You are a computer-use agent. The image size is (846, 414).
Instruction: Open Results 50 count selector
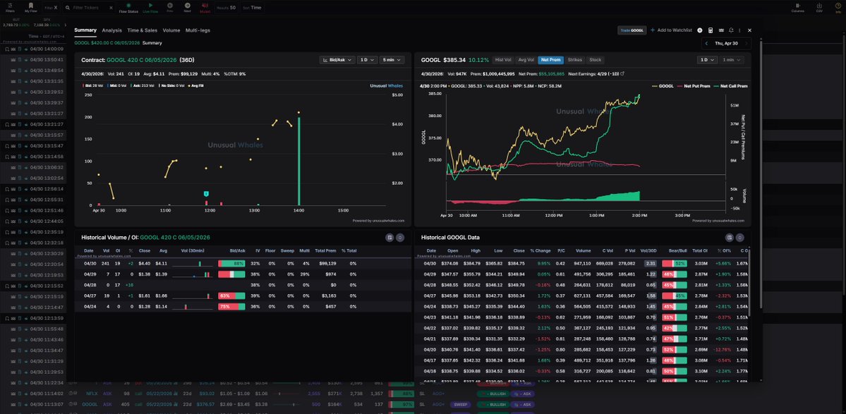226,8
